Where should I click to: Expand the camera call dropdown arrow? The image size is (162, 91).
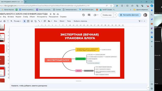(98, 15)
